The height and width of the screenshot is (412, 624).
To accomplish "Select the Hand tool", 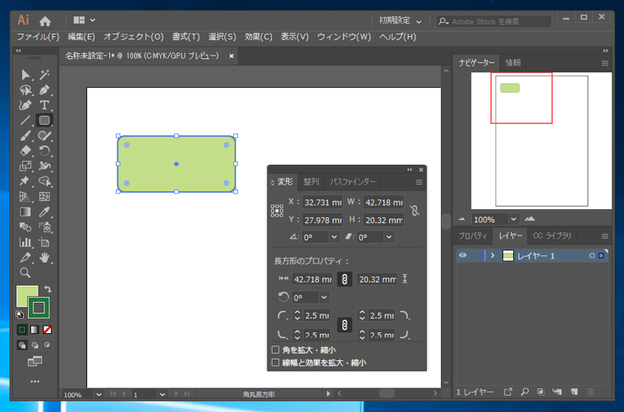I will tap(44, 258).
